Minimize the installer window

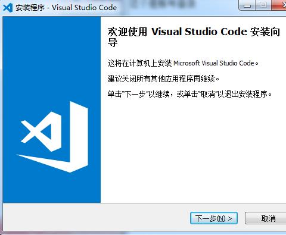click(247, 5)
